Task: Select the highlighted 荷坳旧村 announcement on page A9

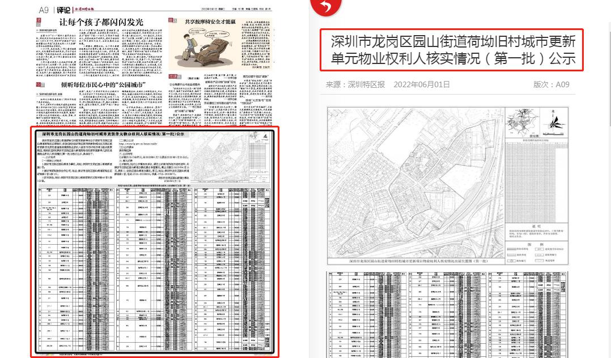Action: [x=155, y=245]
